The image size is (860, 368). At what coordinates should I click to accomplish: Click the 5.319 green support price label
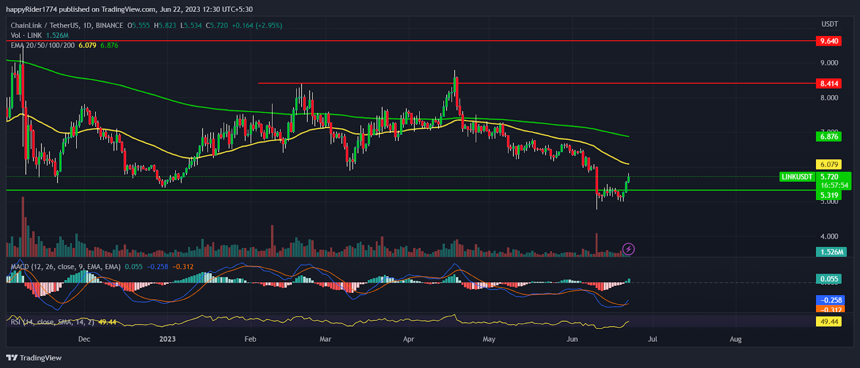pyautogui.click(x=828, y=195)
